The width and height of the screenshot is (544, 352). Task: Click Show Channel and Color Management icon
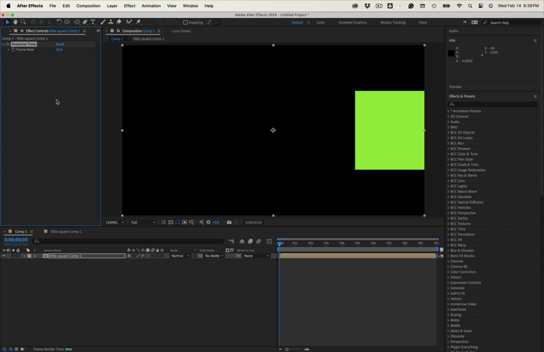(201, 222)
